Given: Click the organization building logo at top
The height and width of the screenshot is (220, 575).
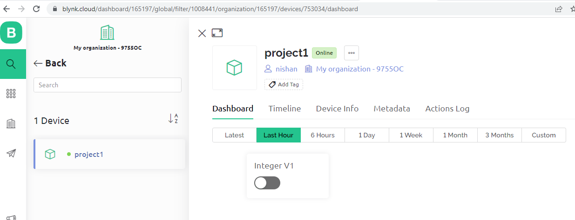Looking at the screenshot, I should click(x=107, y=32).
